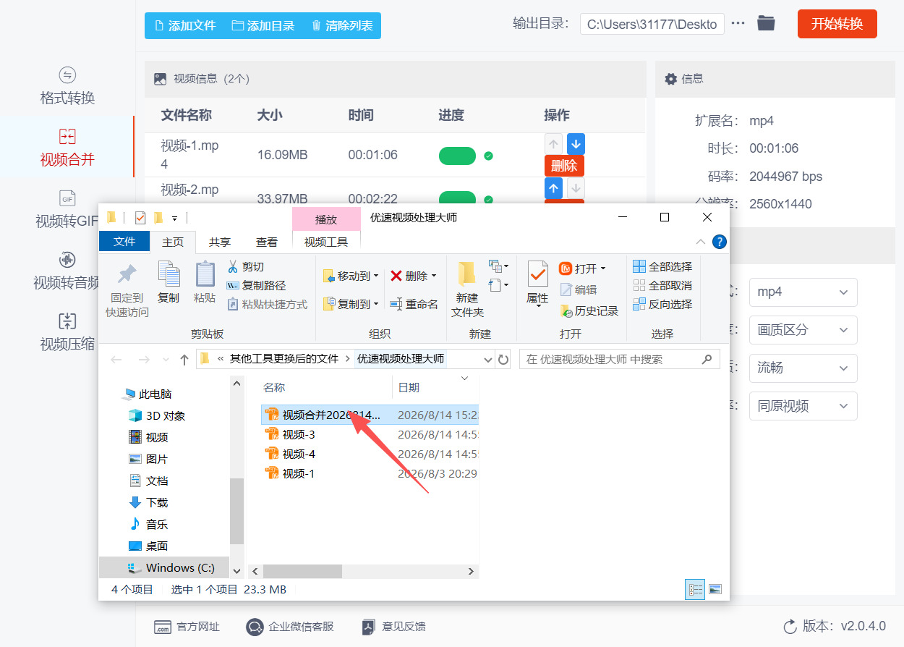Open the 同原视频 dropdown
Viewport: 904px width, 647px height.
tap(803, 406)
